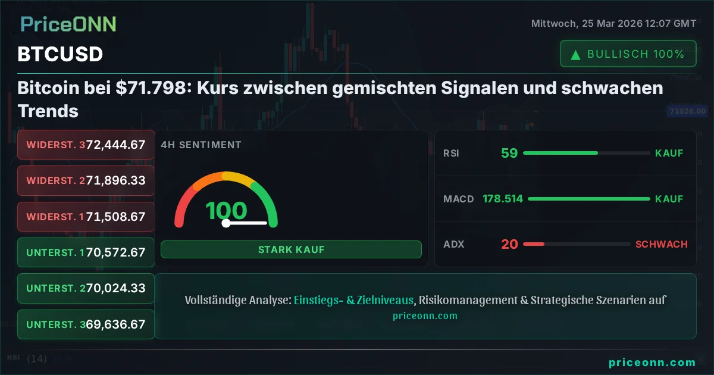Screen dimensions: 714x375
Task: Click the Bitcoin bei $71.798 headline
Action: click(x=340, y=99)
